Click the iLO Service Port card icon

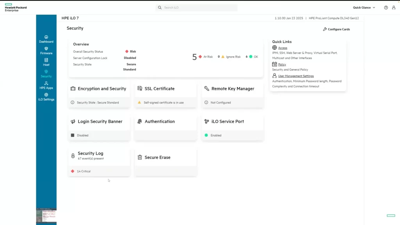pos(207,121)
